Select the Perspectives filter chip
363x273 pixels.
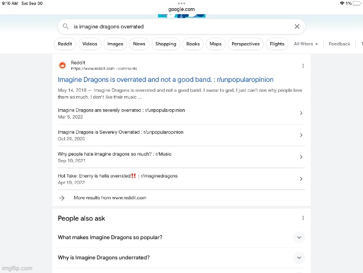coord(246,44)
